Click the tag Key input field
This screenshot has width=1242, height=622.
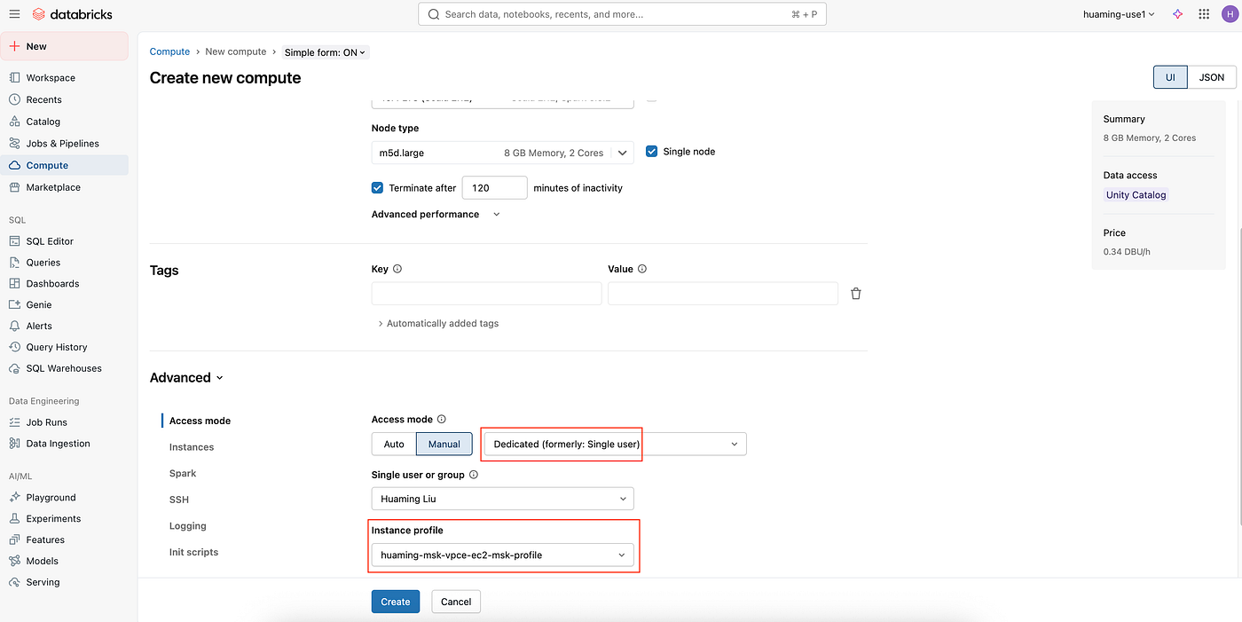coord(486,294)
